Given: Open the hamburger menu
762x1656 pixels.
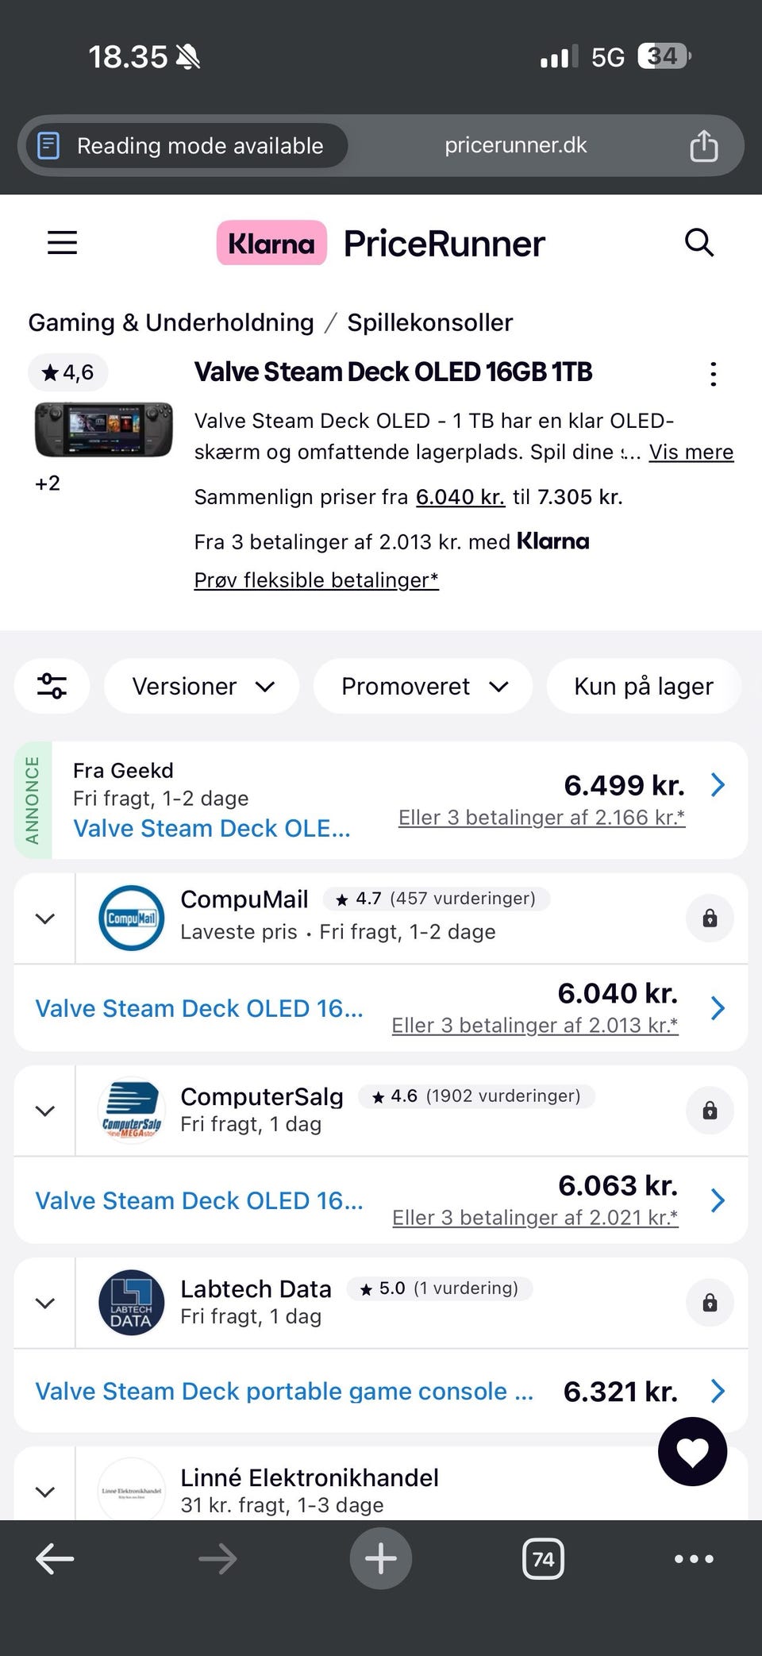Looking at the screenshot, I should [63, 243].
